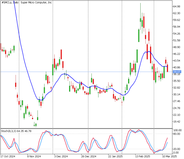This screenshot has width=184, height=159.
Task: Click the stochastic 0.00 level label
Action: (176, 153)
